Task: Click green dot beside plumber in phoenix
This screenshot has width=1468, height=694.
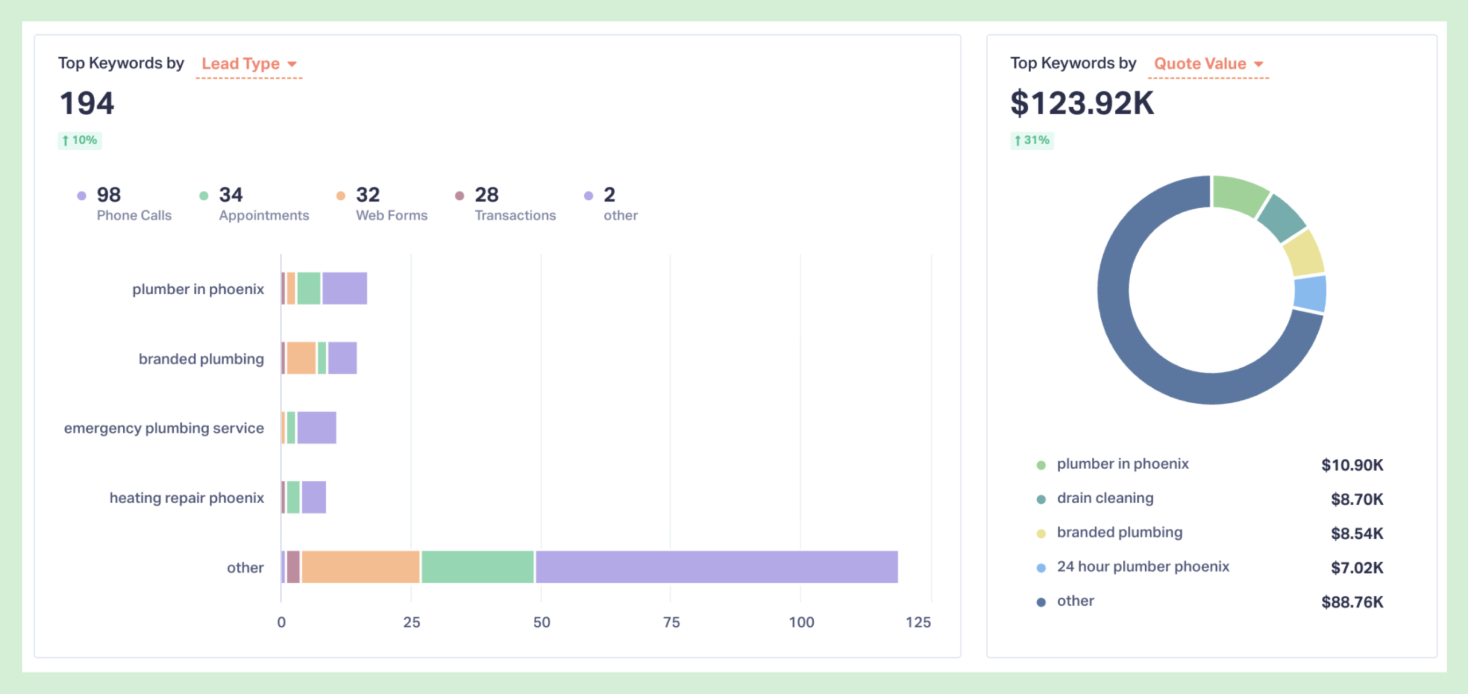Action: coord(1041,465)
